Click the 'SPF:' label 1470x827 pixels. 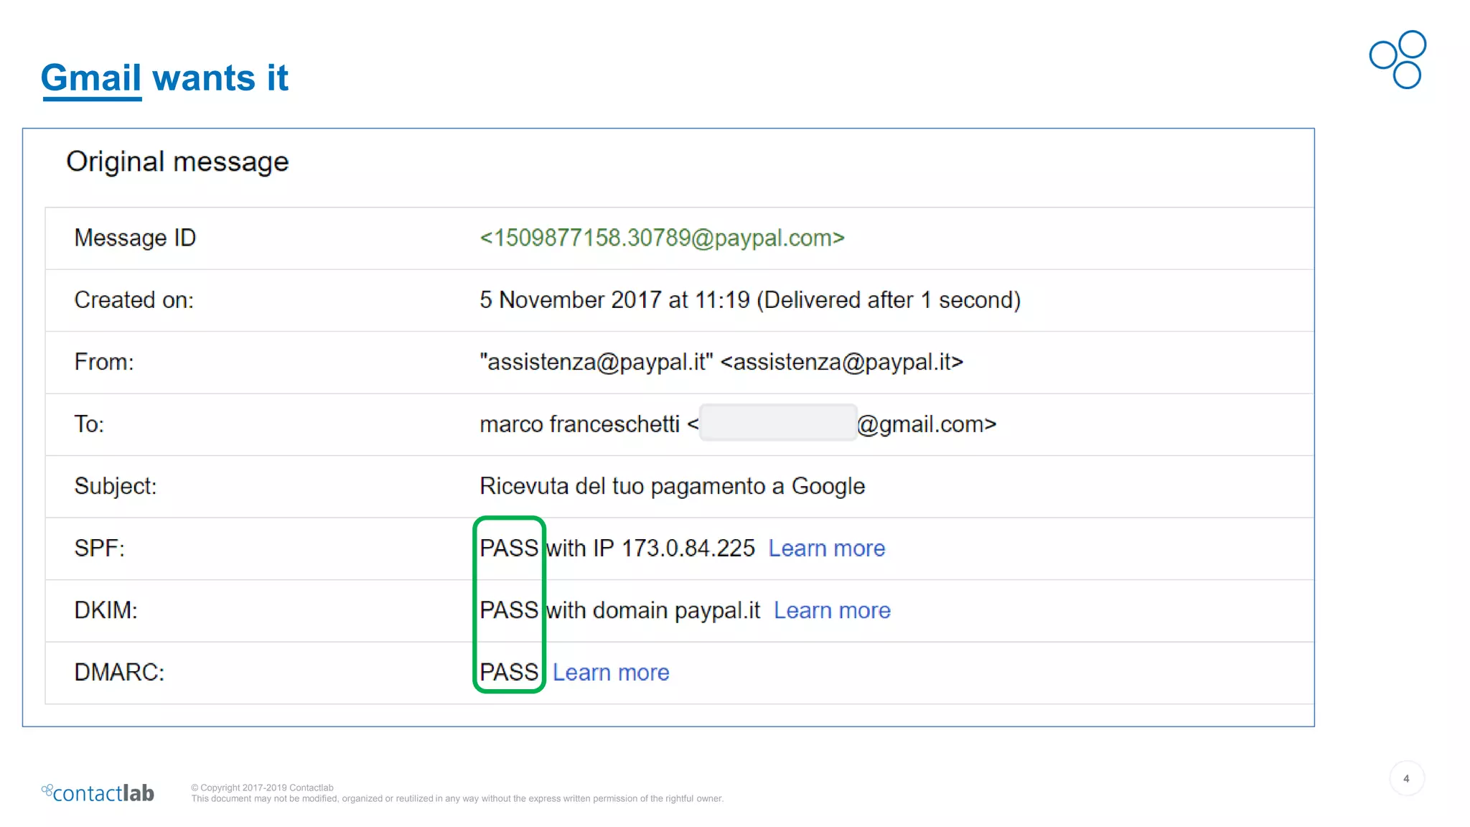point(99,548)
